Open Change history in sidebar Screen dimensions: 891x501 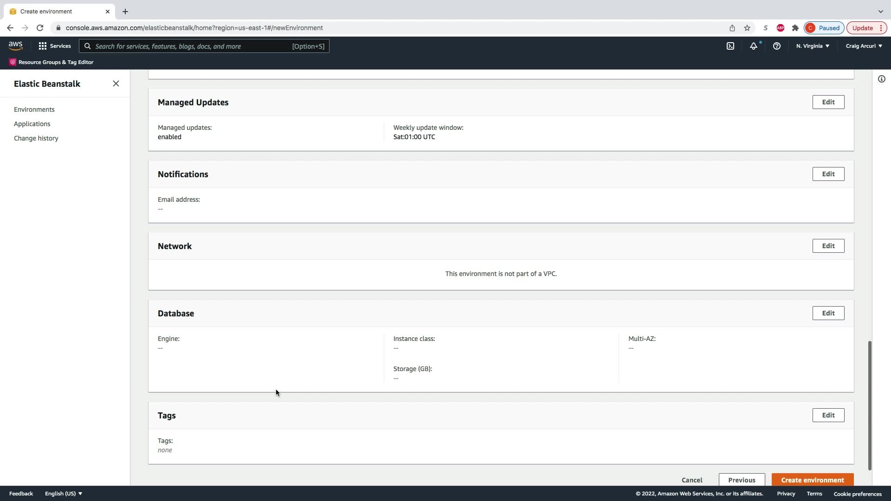36,138
